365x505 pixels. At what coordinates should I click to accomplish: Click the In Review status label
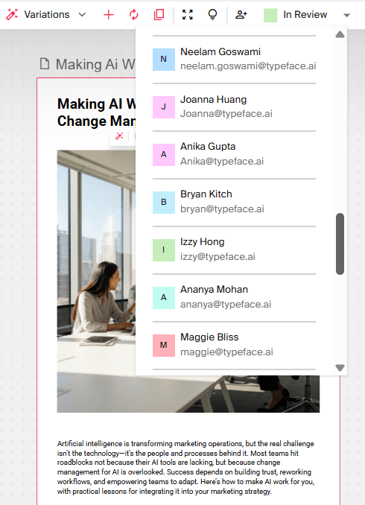[x=305, y=14]
